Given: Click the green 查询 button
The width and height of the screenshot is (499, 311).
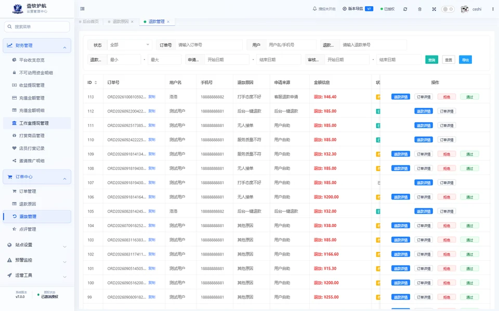Looking at the screenshot, I should click(x=431, y=60).
